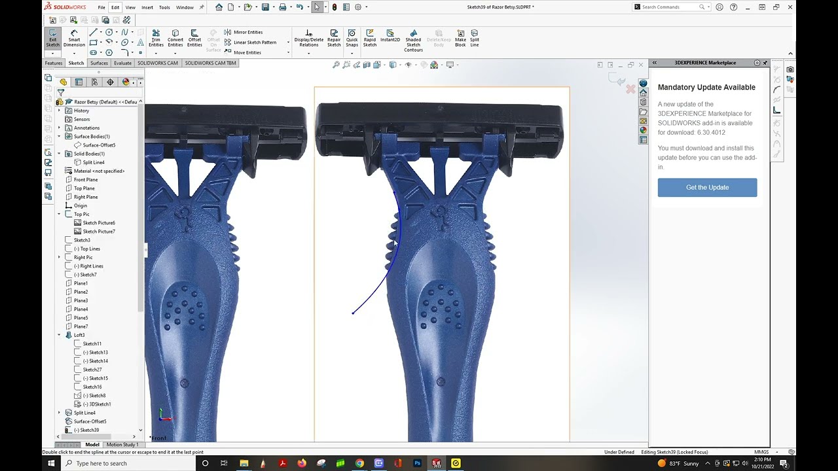Open Photoshop from the taskbar
Viewport: 838px width, 471px height.
coord(417,463)
